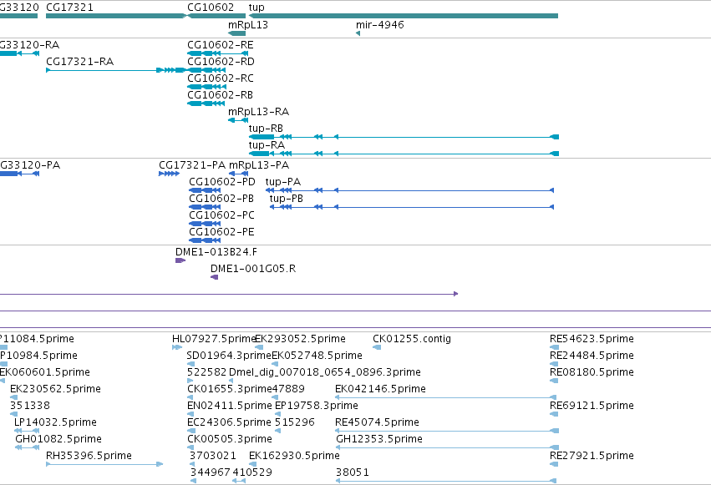Select the CG10602-RE transcript glyph
Viewport: 711px width, 485px height.
(218, 53)
